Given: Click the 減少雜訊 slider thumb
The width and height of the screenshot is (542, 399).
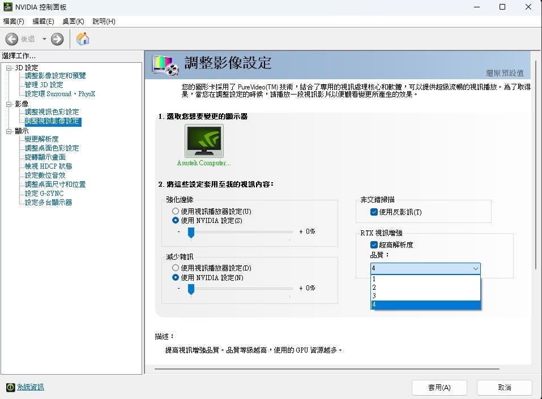Looking at the screenshot, I should [x=191, y=290].
